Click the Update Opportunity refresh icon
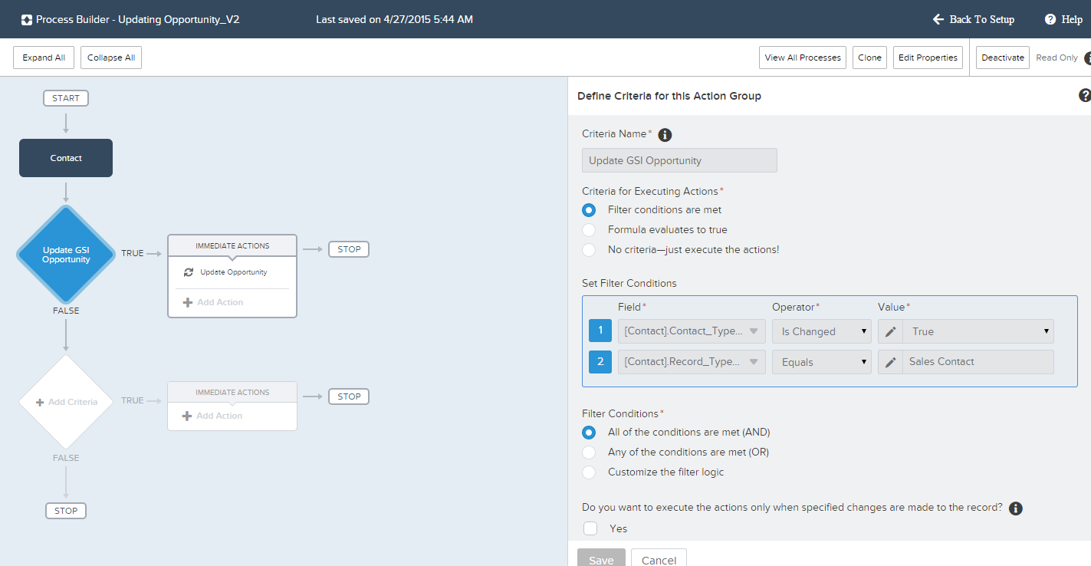 click(x=189, y=272)
